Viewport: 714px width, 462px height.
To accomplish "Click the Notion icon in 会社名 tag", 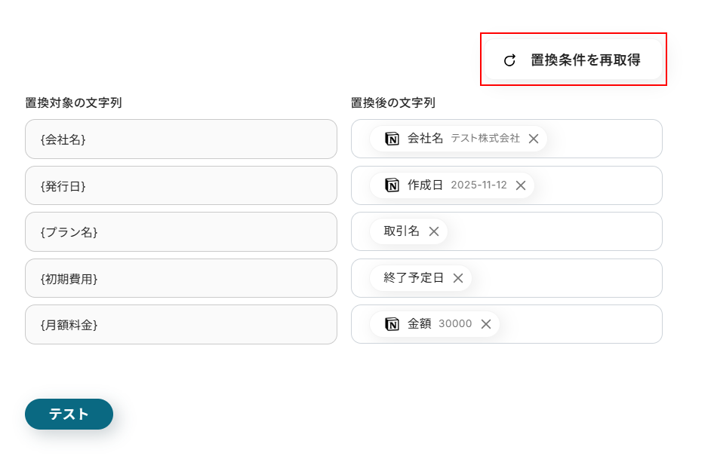I will [x=392, y=139].
